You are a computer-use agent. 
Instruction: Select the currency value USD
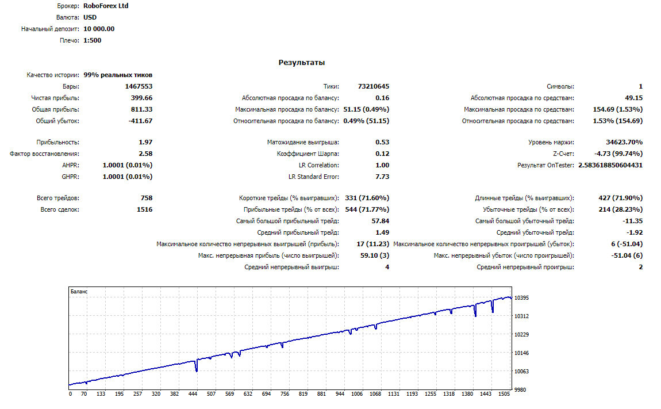point(90,17)
